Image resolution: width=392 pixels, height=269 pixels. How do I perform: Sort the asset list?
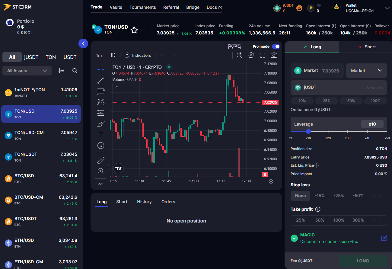61,71
